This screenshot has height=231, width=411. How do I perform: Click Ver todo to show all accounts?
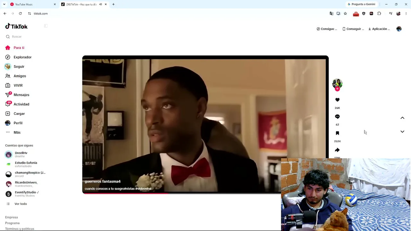pos(21,204)
